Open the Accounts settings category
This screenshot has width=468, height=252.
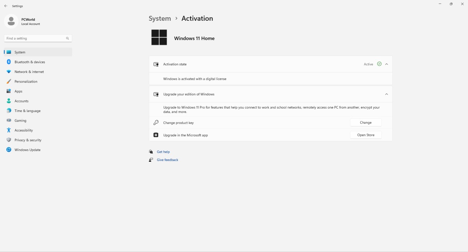21,101
